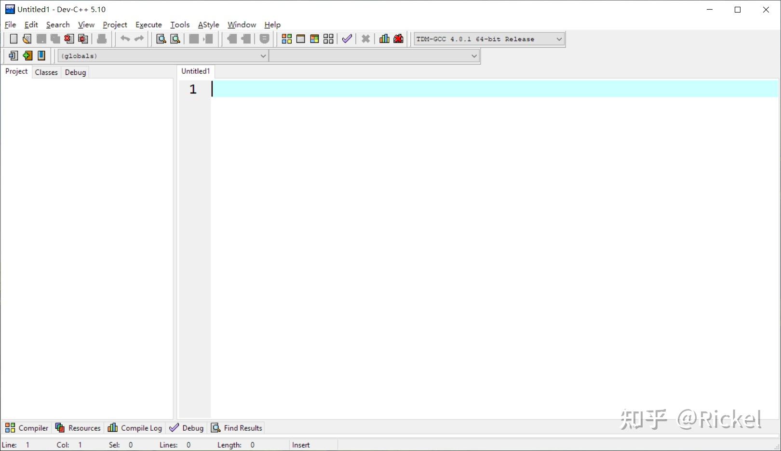Click the Unindent toolbar icon

[208, 39]
